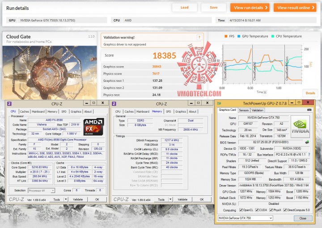Click the BIOS save chip icon in GPU-Z
Screen dimensions: 322x228
(x=307, y=142)
